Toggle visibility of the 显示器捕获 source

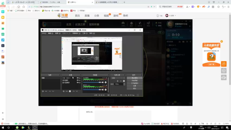tap(78, 83)
